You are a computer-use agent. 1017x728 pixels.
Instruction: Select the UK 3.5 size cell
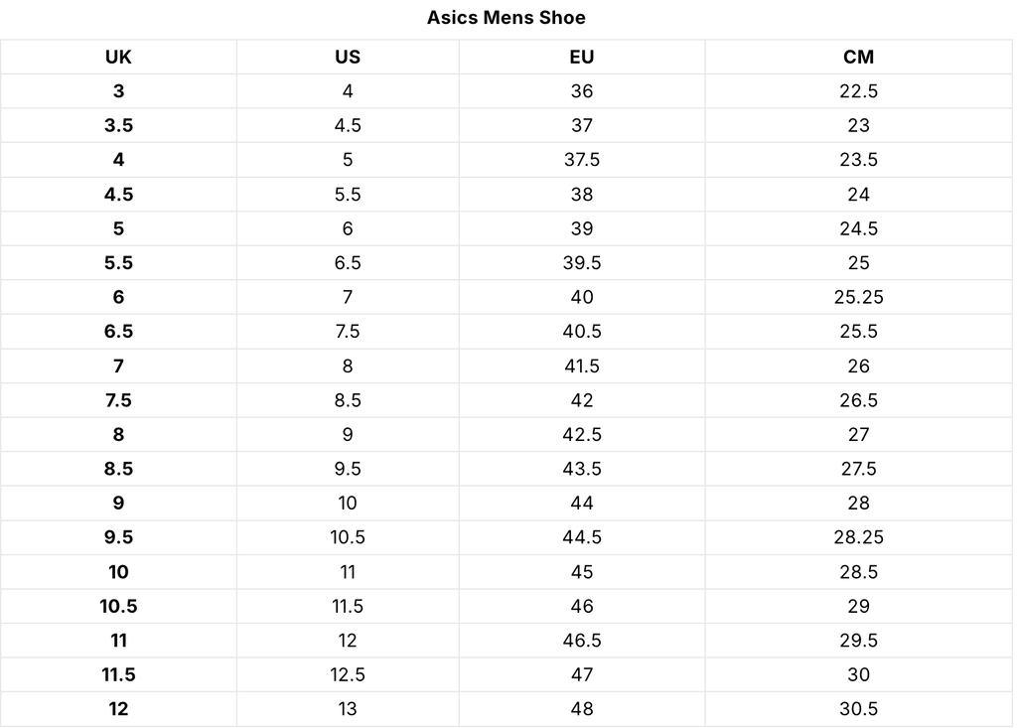pyautogui.click(x=118, y=125)
